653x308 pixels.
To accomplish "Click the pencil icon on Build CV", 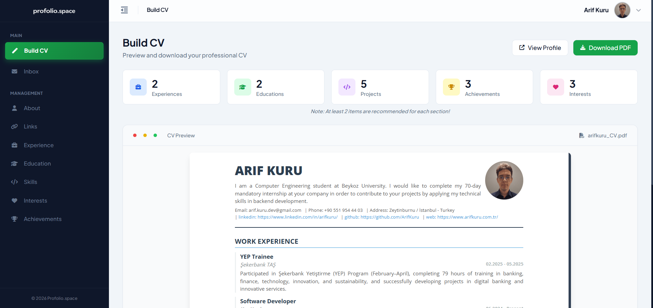I will pyautogui.click(x=15, y=51).
